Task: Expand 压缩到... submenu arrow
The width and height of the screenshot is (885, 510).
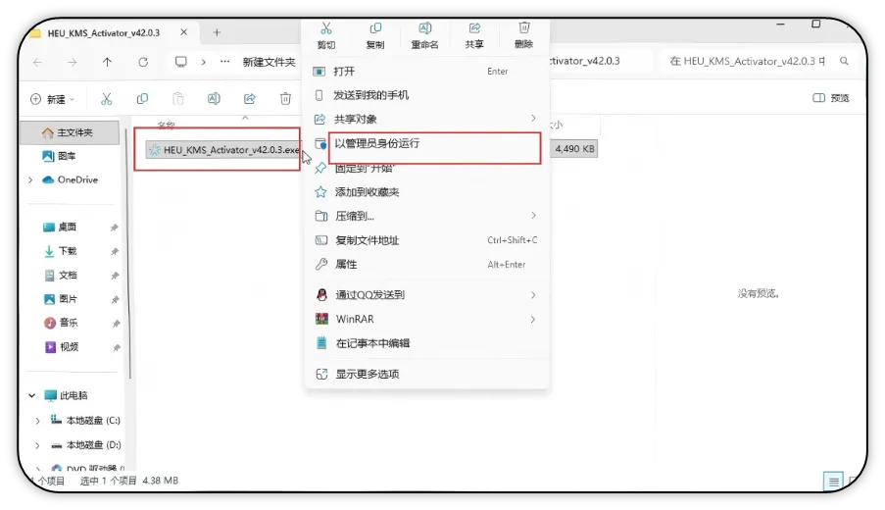Action: (x=533, y=216)
